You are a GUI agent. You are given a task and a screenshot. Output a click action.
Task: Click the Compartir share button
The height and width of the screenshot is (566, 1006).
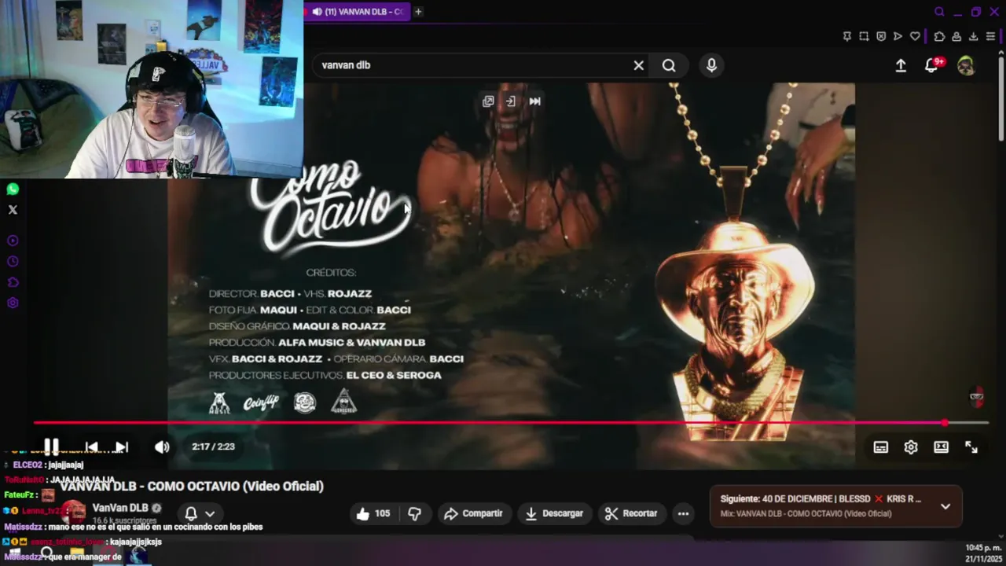473,513
